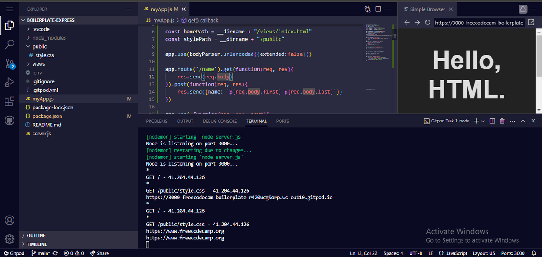Select the Simple Browser tab

tap(428, 9)
